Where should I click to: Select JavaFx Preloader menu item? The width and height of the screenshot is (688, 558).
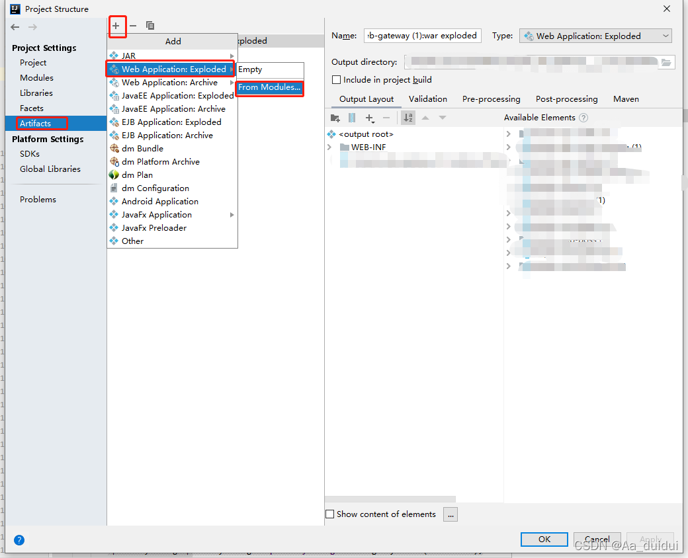[x=172, y=227]
